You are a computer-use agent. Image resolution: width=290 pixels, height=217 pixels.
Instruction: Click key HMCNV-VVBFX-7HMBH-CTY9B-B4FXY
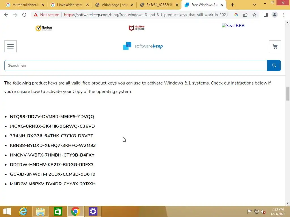52,155
